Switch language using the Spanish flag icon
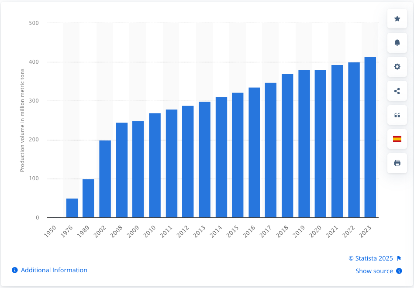414x288 pixels. (397, 139)
